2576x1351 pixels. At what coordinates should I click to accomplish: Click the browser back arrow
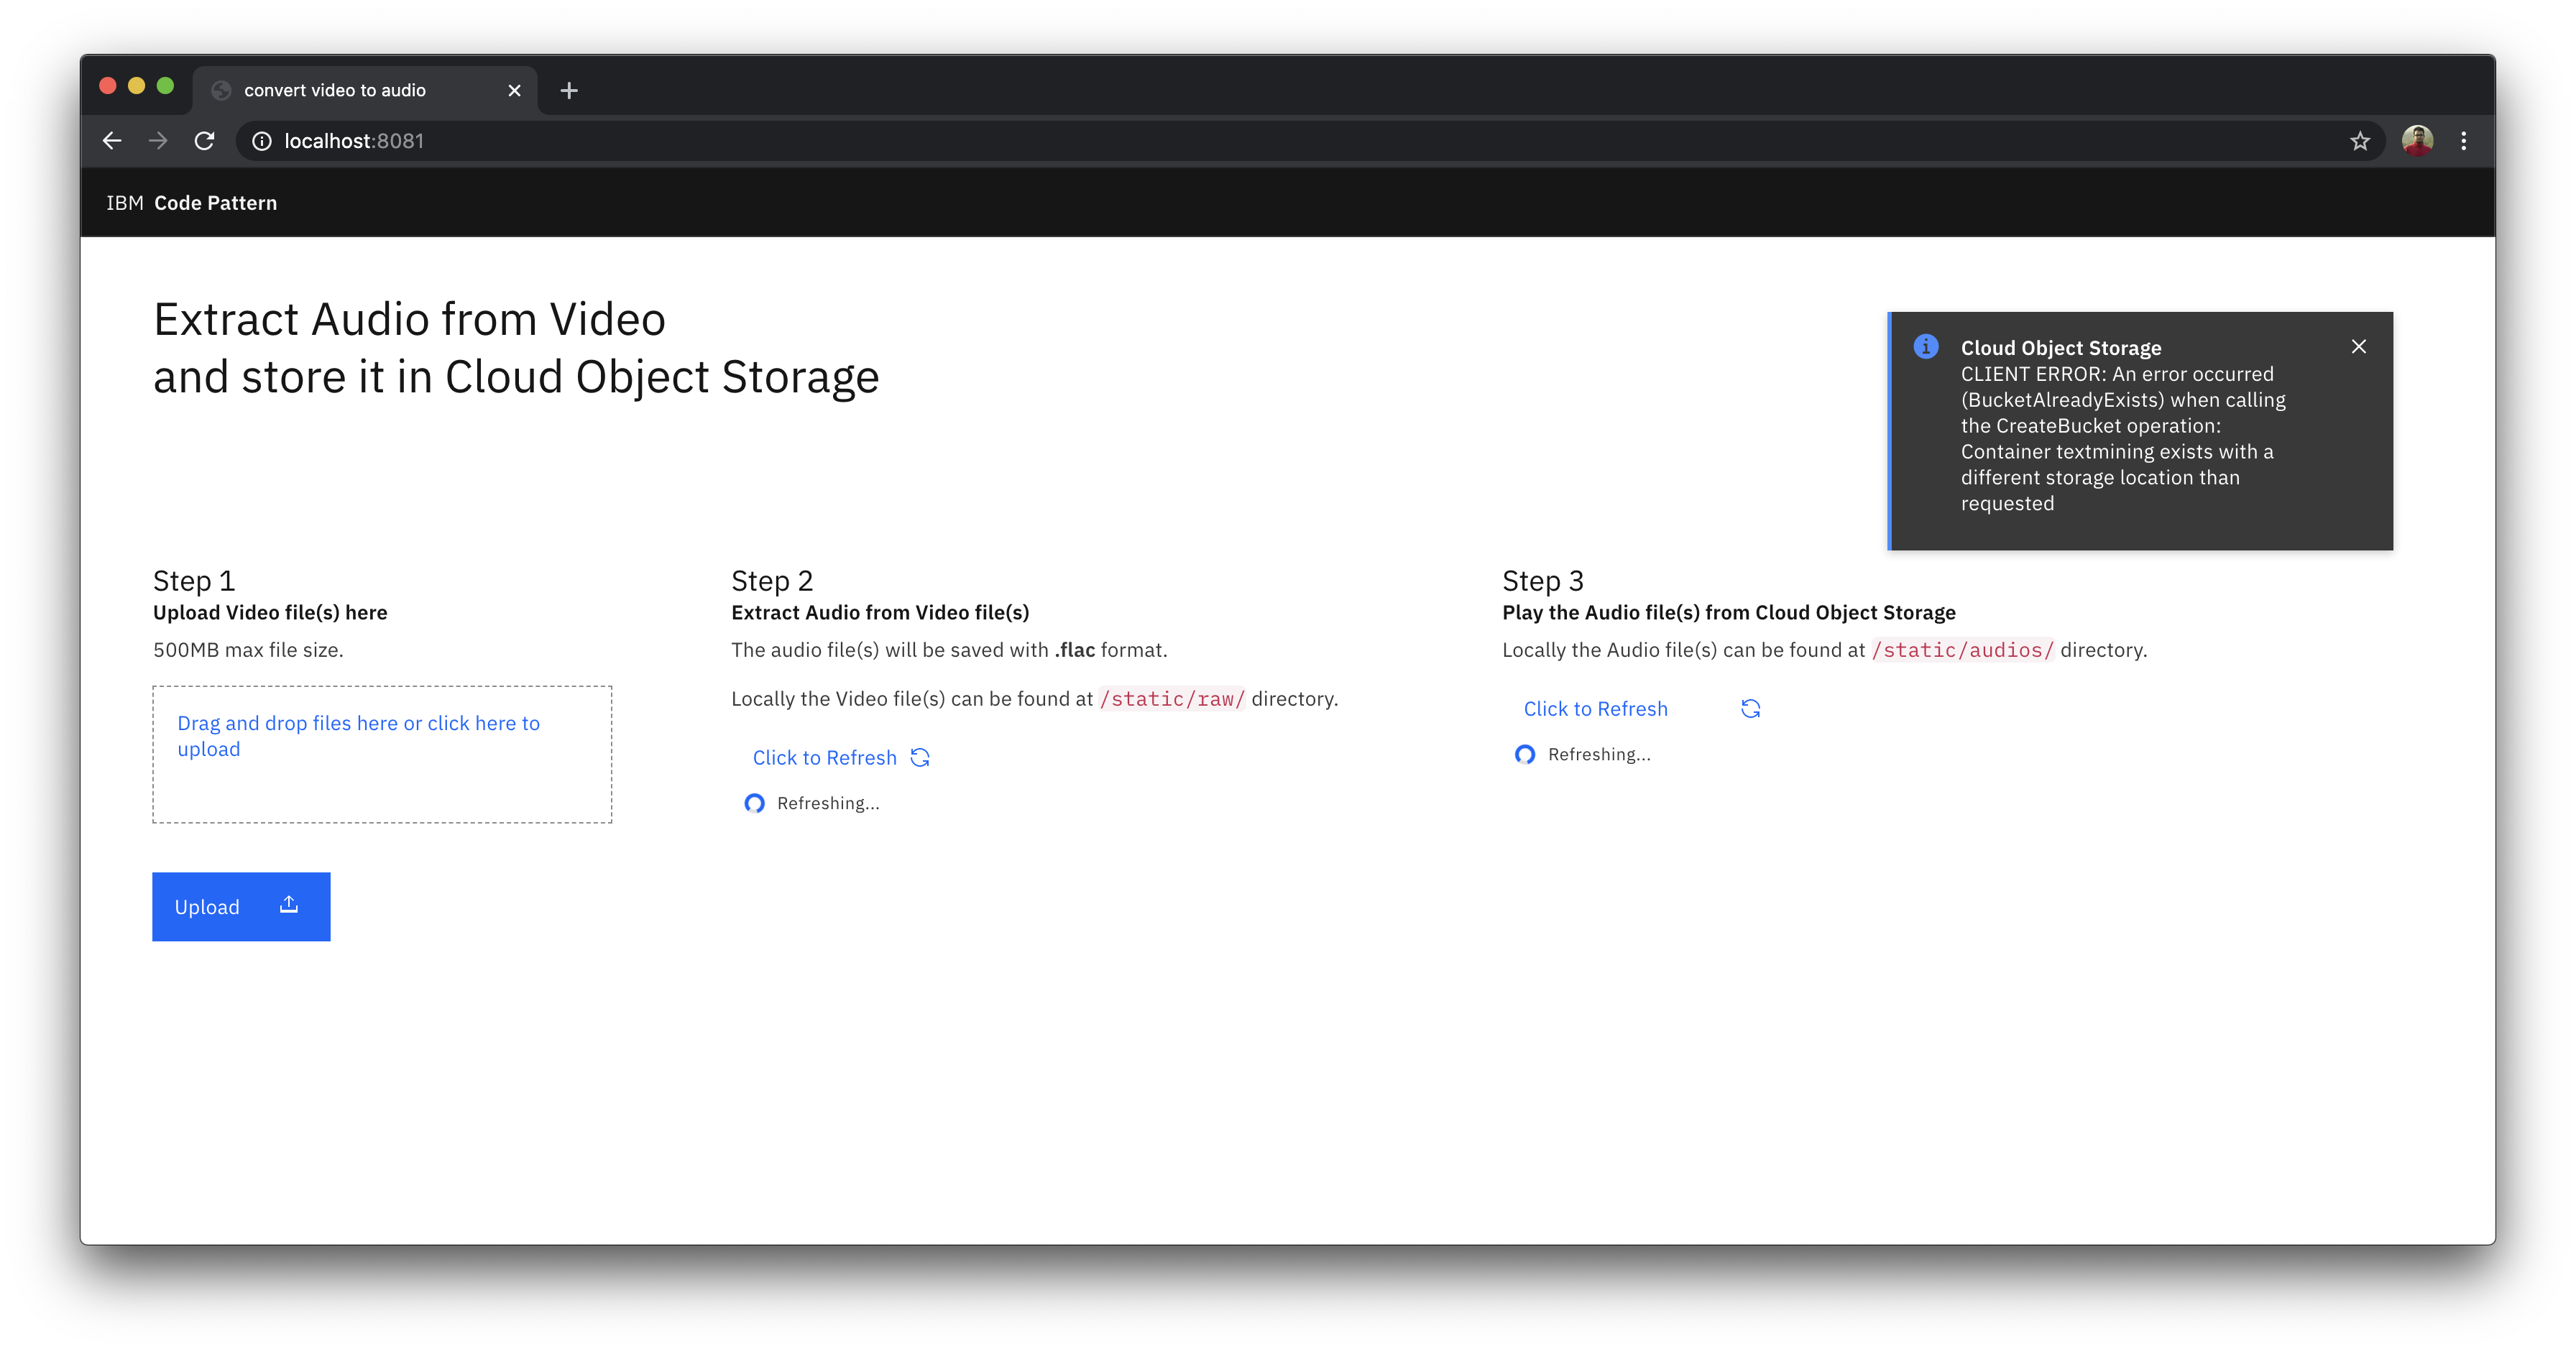[112, 141]
